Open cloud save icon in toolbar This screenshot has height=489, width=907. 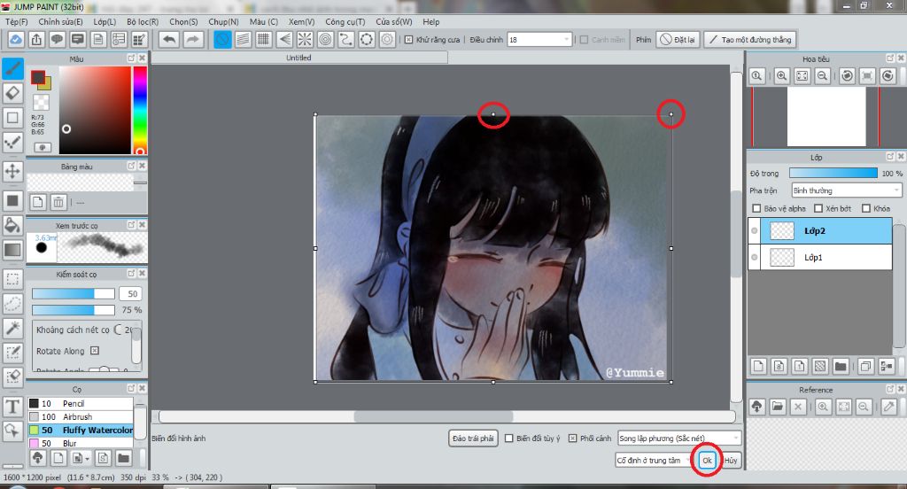click(16, 39)
